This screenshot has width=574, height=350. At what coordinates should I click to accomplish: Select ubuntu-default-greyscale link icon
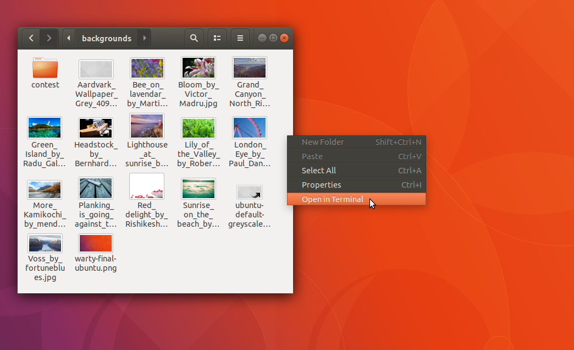(250, 192)
